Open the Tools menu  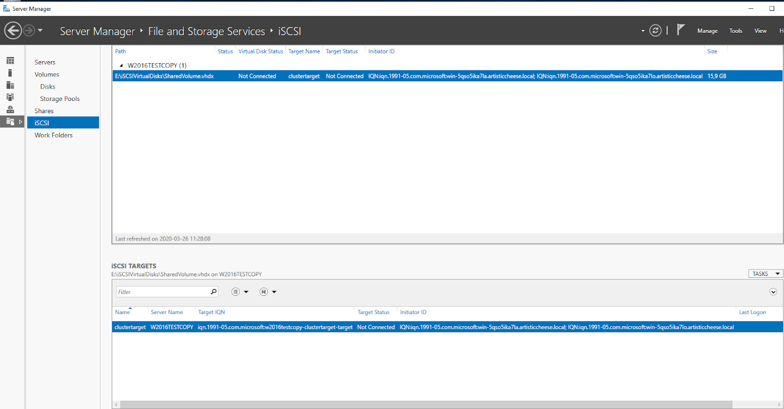click(735, 31)
